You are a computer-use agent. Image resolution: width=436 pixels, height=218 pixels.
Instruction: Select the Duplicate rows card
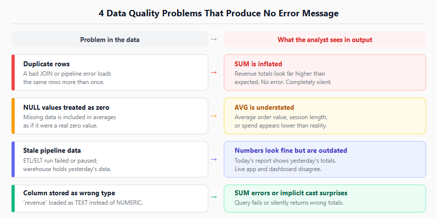(110, 73)
